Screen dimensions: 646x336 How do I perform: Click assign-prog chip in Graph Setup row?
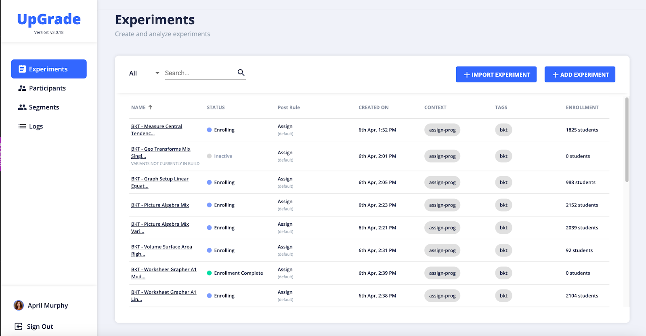[442, 183]
